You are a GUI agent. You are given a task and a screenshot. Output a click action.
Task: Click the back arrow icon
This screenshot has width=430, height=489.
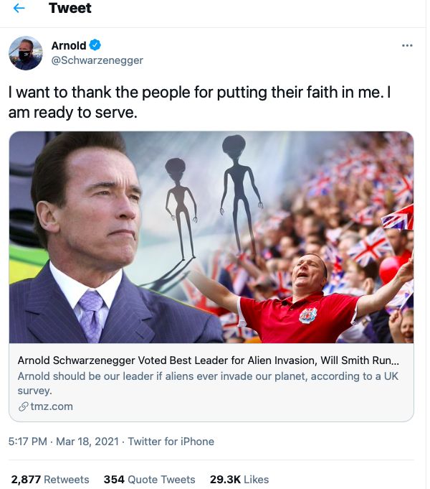point(19,9)
